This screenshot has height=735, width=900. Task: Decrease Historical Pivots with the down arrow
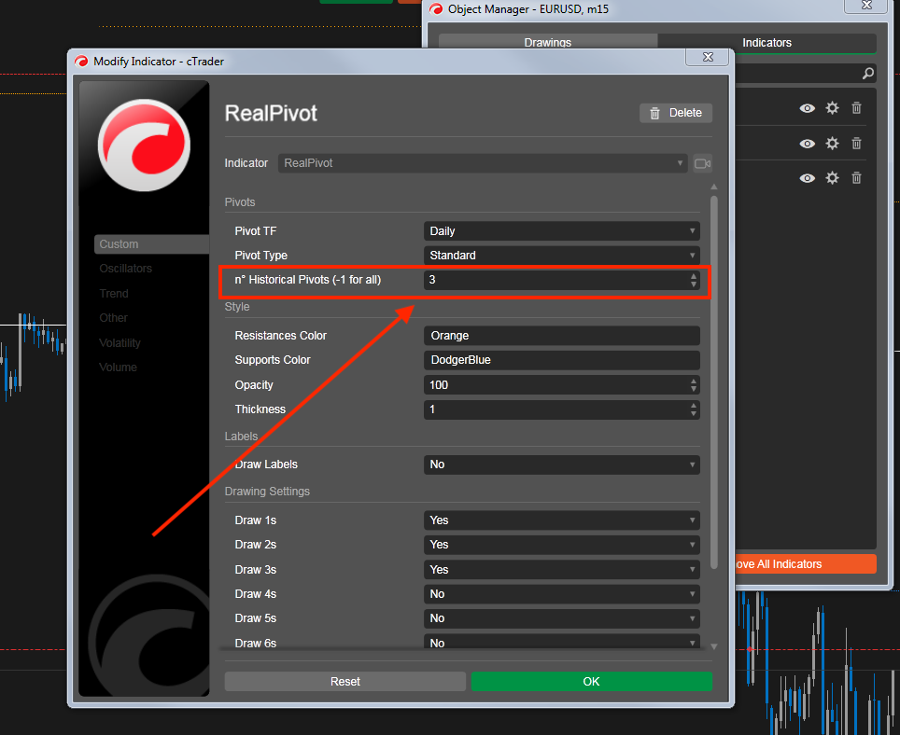(694, 284)
